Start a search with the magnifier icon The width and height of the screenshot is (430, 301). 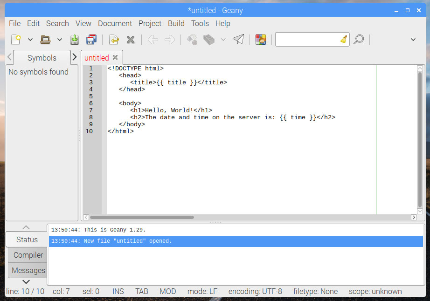[359, 40]
